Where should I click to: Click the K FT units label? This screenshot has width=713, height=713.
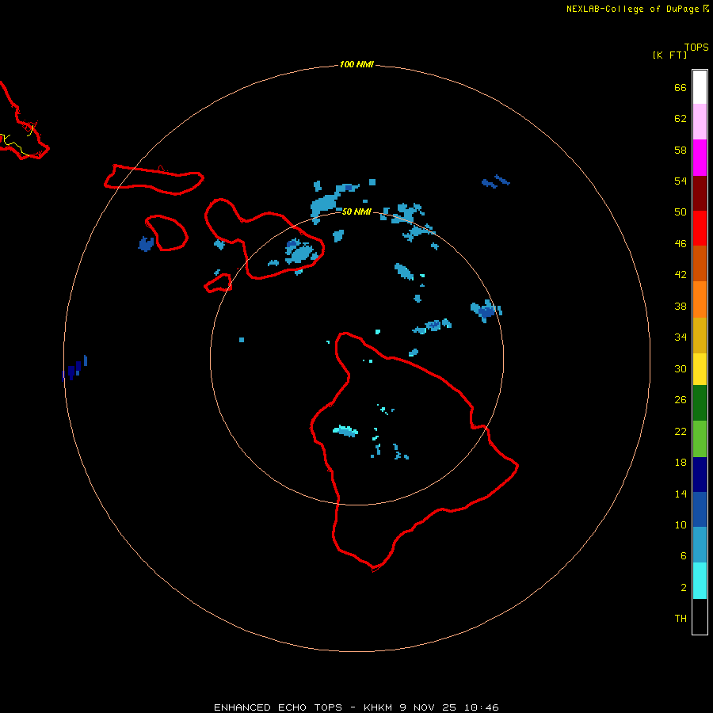(669, 55)
